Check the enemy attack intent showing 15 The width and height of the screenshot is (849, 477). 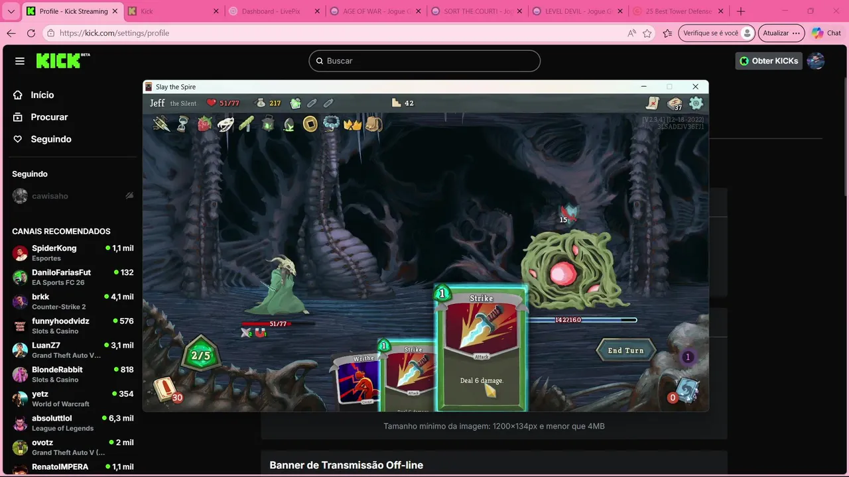pos(568,215)
